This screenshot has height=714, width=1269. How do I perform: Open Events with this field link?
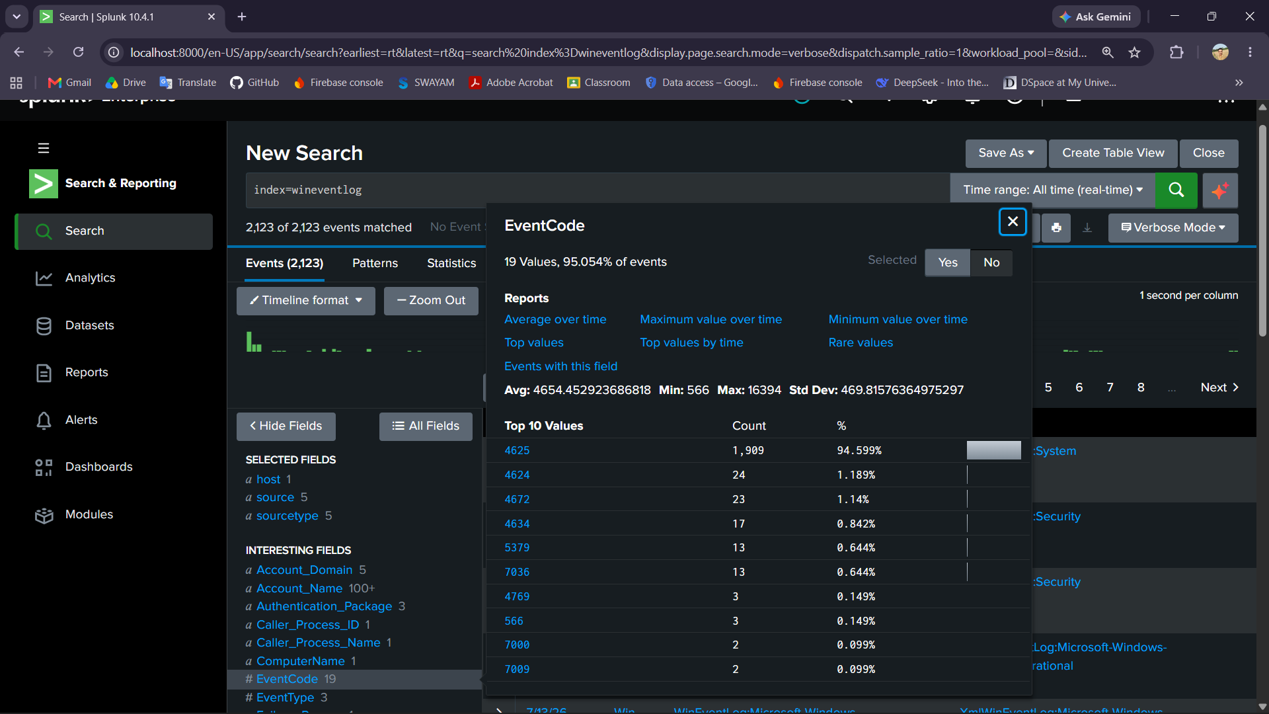pos(560,366)
